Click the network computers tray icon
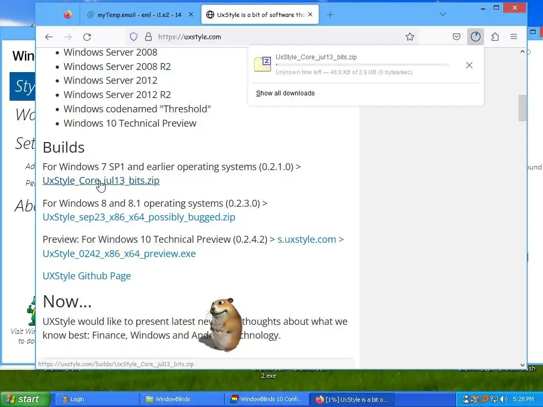Image resolution: width=543 pixels, height=407 pixels. 494,399
